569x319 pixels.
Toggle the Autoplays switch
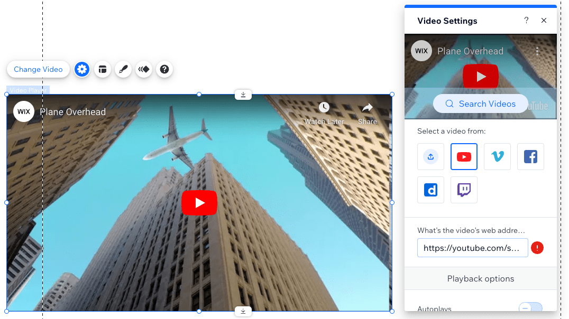[530, 308]
